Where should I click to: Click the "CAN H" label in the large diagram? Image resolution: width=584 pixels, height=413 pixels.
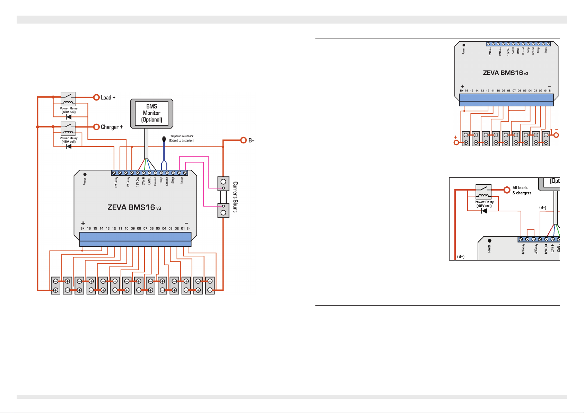tap(143, 181)
